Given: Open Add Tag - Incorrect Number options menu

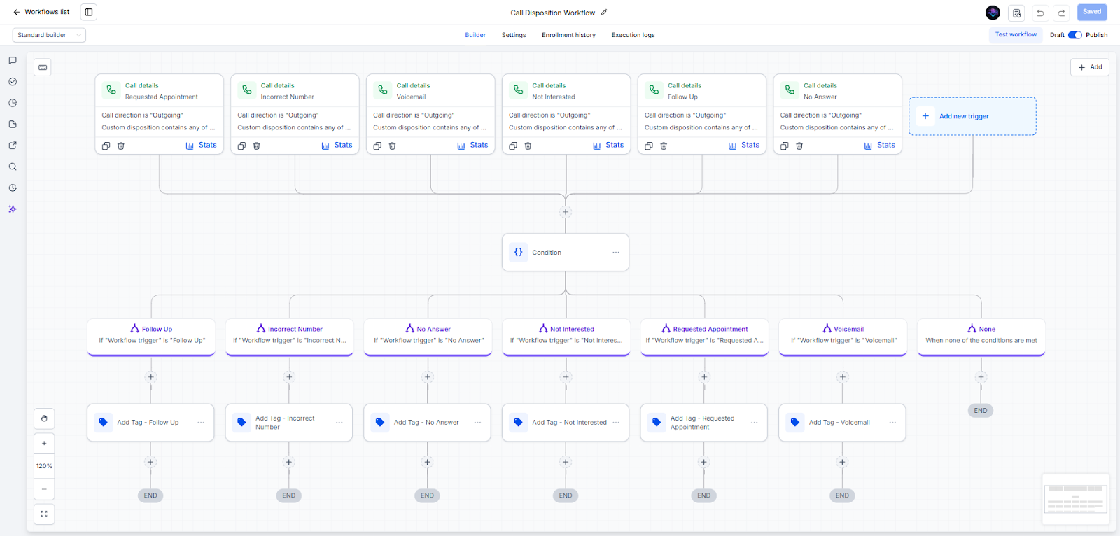Looking at the screenshot, I should (339, 423).
